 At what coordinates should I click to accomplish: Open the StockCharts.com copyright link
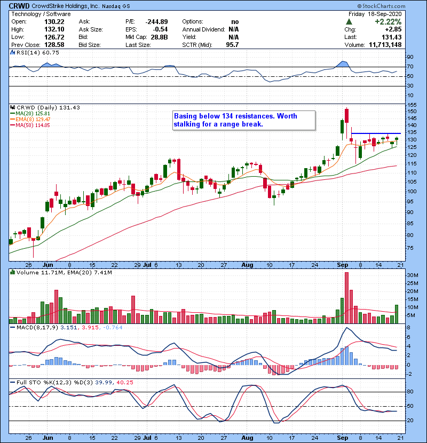click(381, 6)
